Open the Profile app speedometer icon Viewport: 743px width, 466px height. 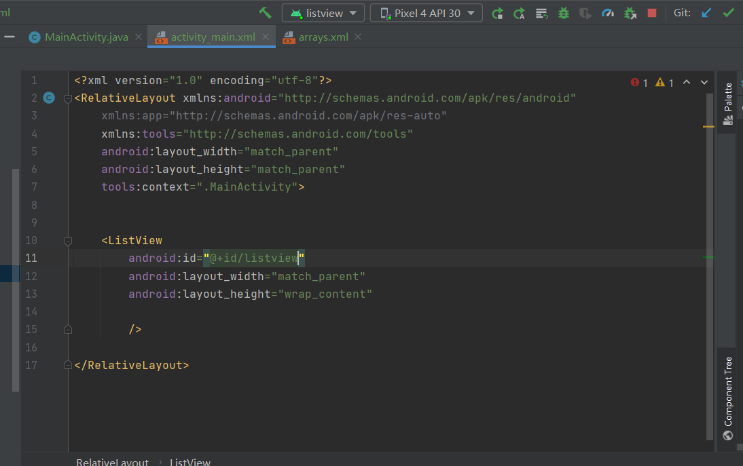tap(608, 13)
